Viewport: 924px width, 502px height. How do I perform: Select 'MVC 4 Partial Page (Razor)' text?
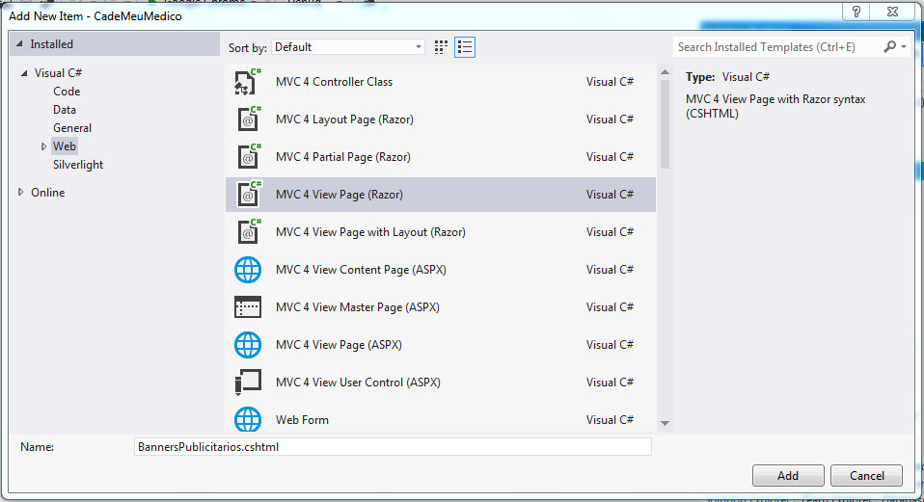pyautogui.click(x=343, y=157)
